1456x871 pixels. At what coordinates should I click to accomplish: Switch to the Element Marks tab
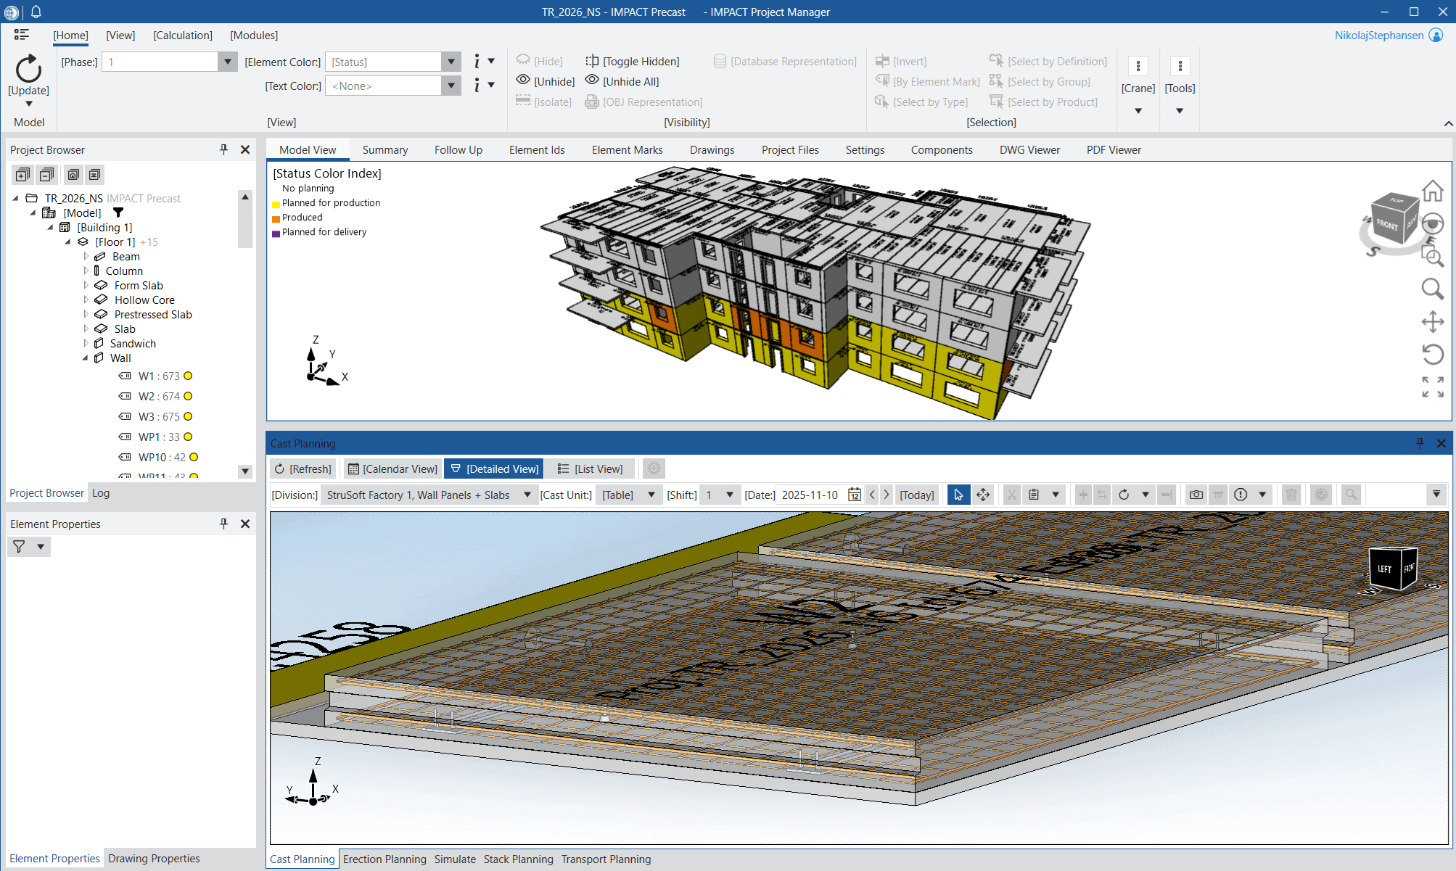click(627, 150)
